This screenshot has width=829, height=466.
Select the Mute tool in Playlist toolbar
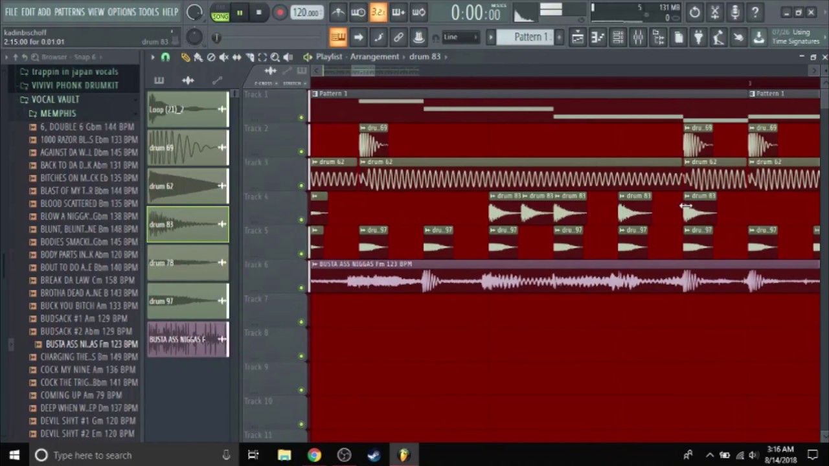[223, 57]
